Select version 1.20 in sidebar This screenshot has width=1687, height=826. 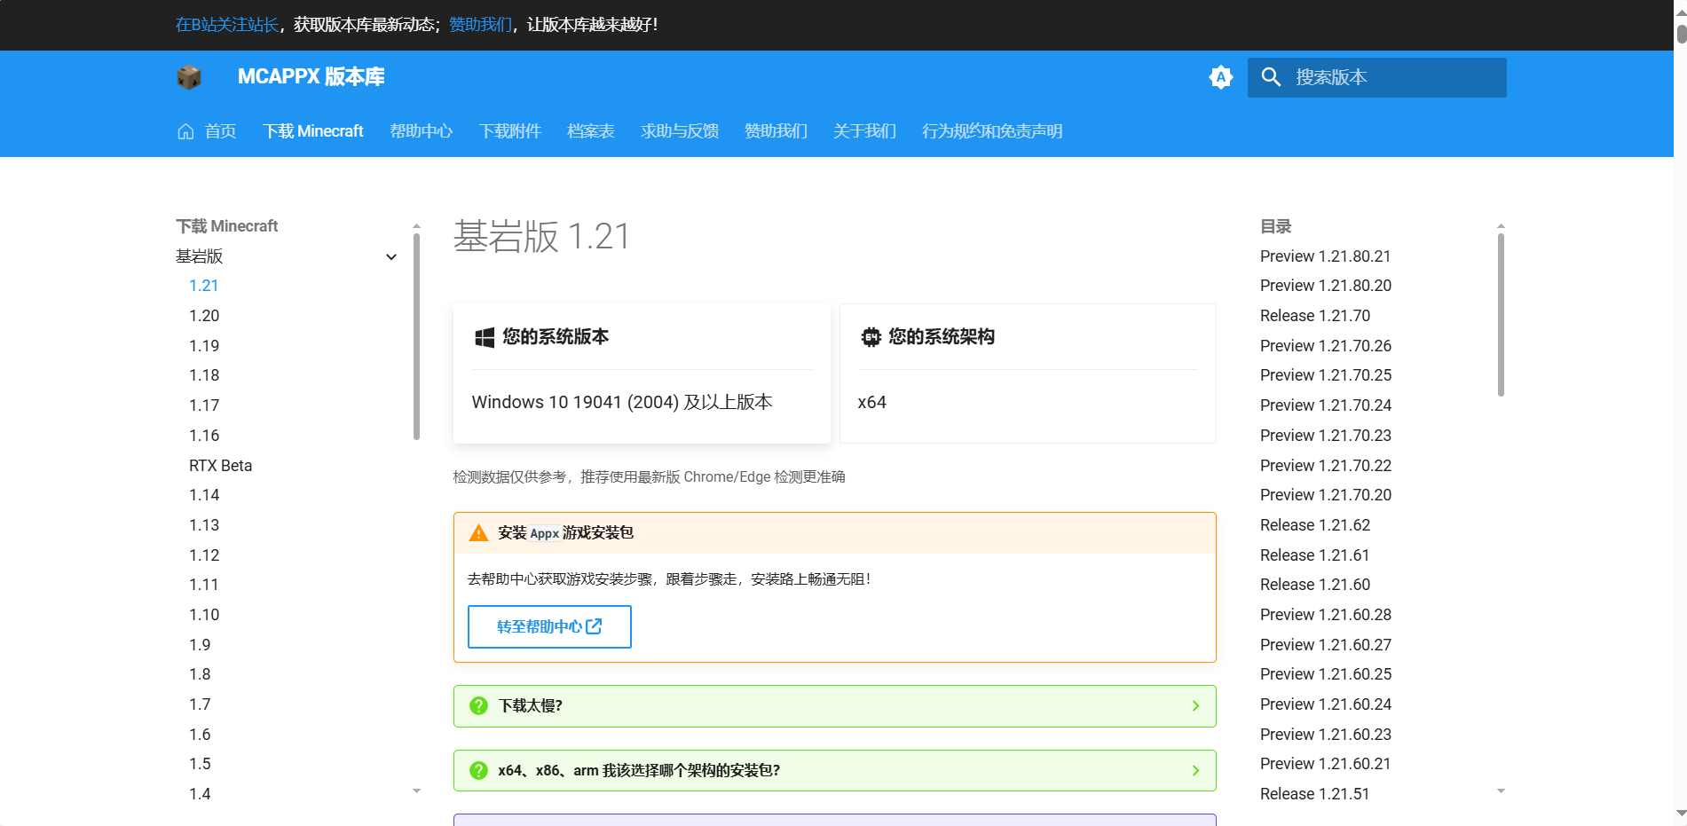(x=204, y=316)
